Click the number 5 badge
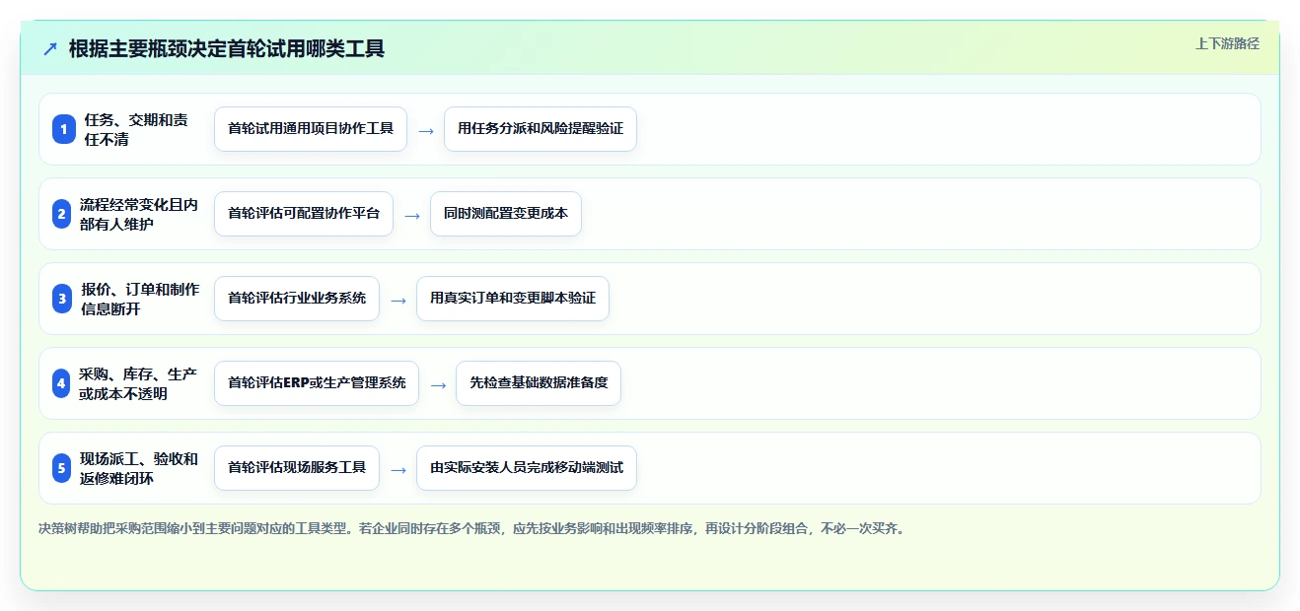1300x611 pixels. (x=63, y=468)
